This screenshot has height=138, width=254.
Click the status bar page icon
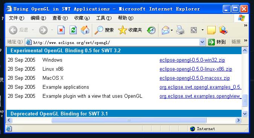point(9,129)
